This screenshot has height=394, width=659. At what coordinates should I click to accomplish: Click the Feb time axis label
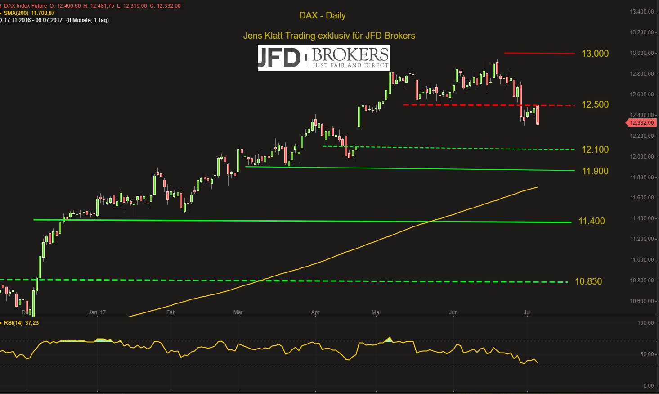[171, 312]
